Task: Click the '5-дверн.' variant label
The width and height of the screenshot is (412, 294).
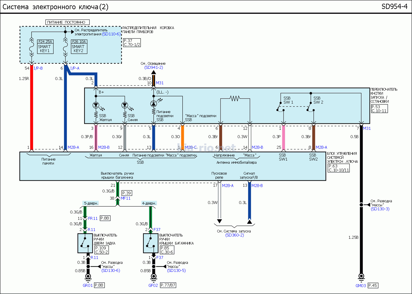Action: point(91,203)
